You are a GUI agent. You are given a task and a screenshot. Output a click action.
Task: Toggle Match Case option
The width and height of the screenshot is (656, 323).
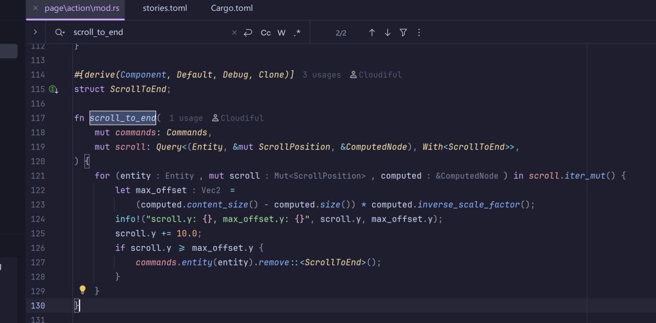(x=265, y=33)
